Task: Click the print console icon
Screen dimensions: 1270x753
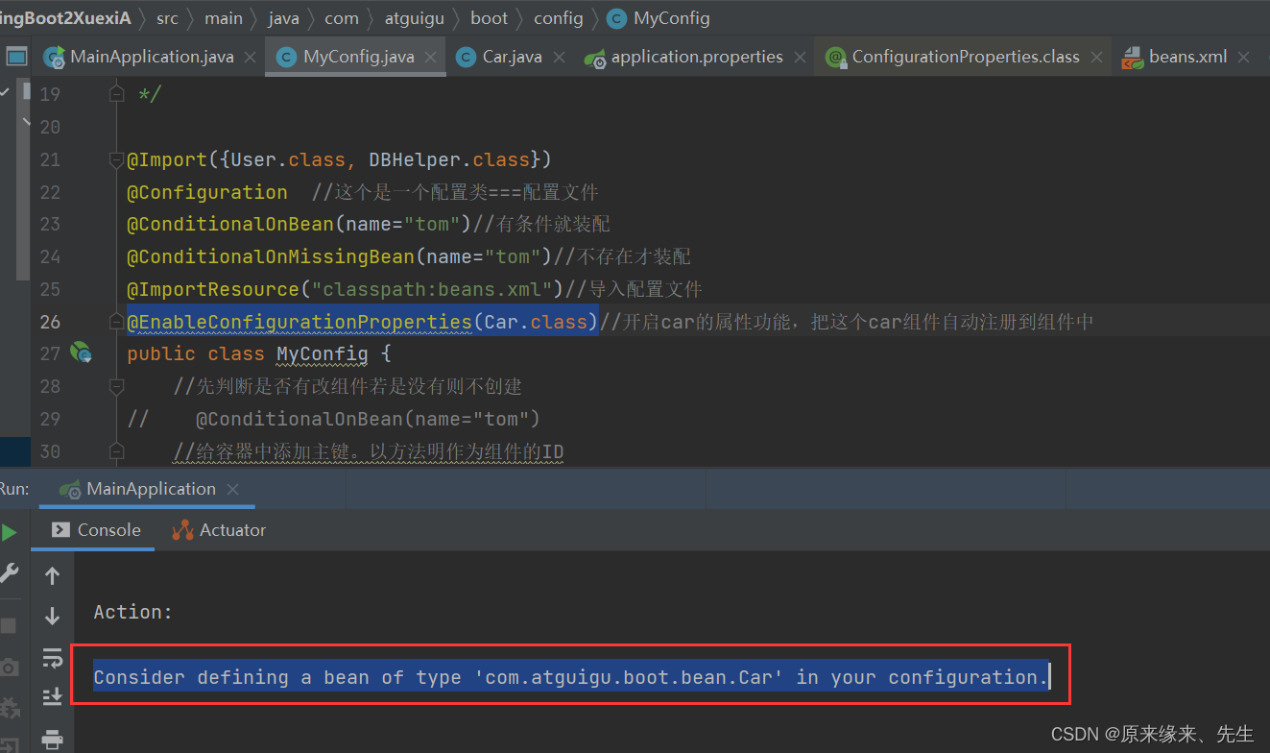Action: (x=53, y=739)
